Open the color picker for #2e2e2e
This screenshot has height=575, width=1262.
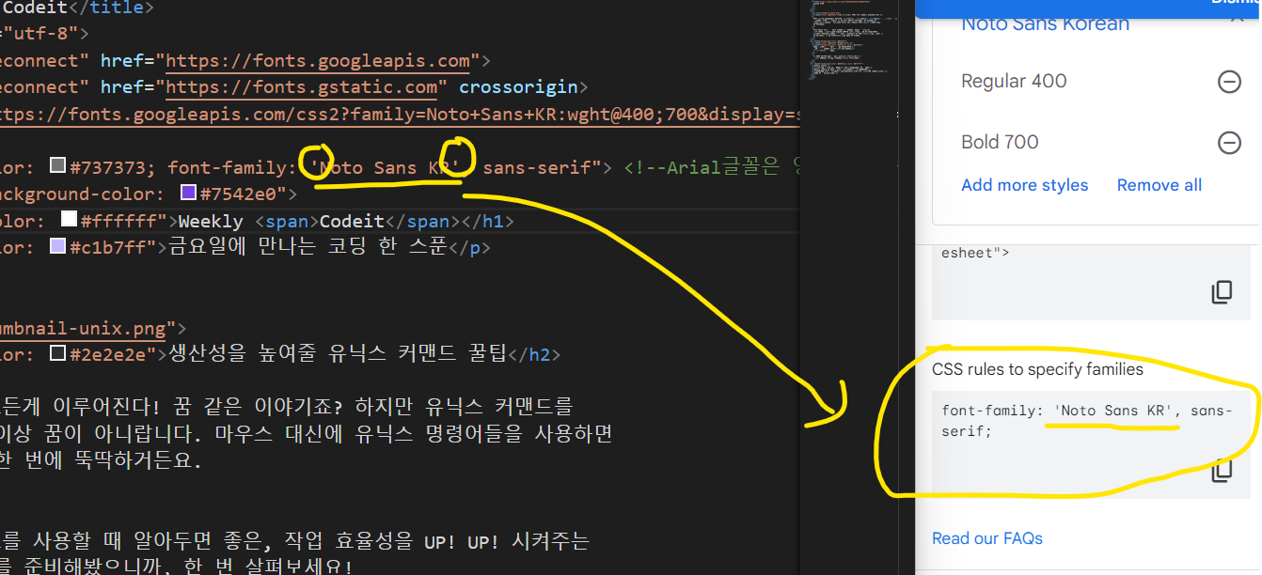click(58, 354)
